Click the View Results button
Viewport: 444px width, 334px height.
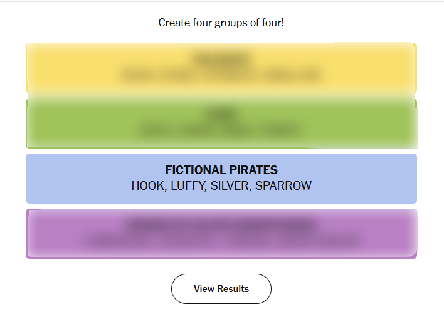pyautogui.click(x=221, y=289)
